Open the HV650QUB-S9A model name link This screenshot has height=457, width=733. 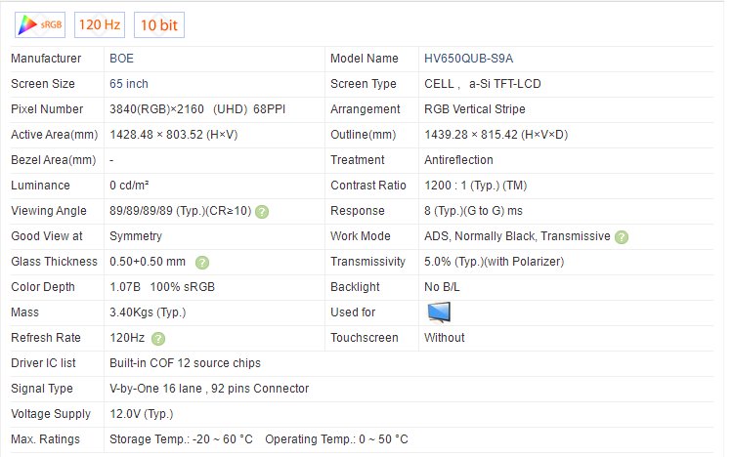pos(468,59)
